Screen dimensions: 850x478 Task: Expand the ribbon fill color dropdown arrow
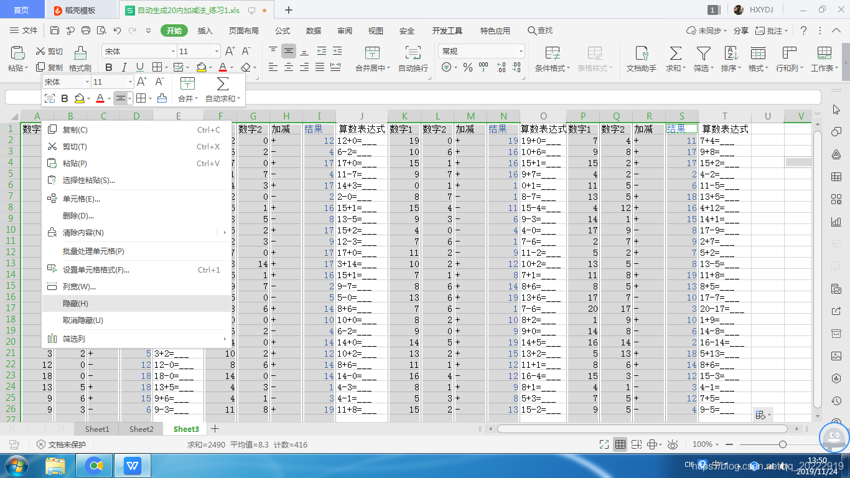[x=211, y=67]
